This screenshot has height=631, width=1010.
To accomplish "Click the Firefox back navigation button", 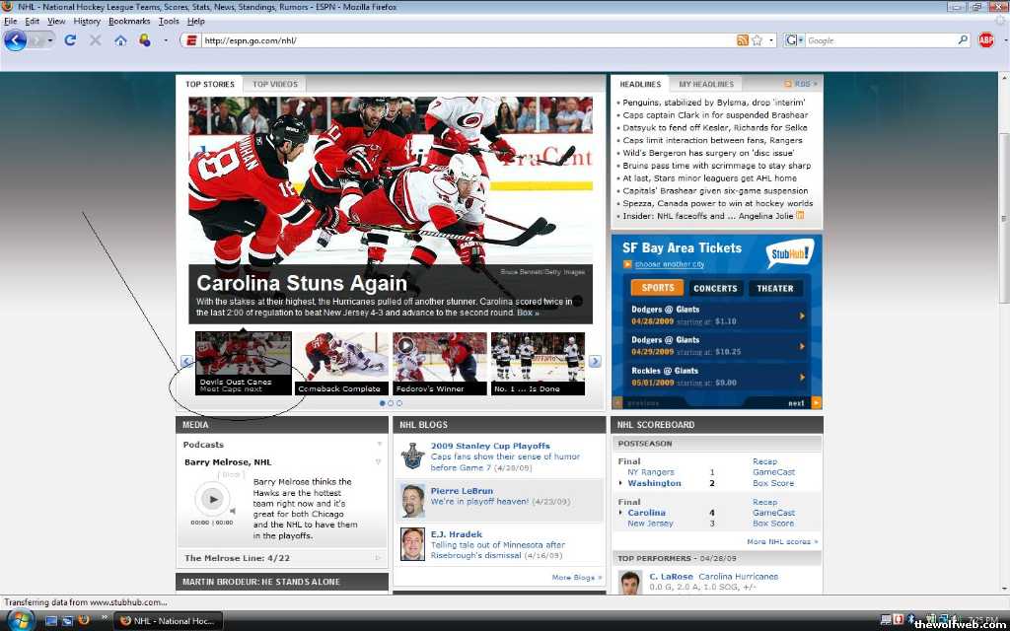I will (15, 40).
